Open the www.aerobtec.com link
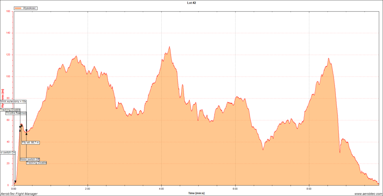 pos(367,194)
